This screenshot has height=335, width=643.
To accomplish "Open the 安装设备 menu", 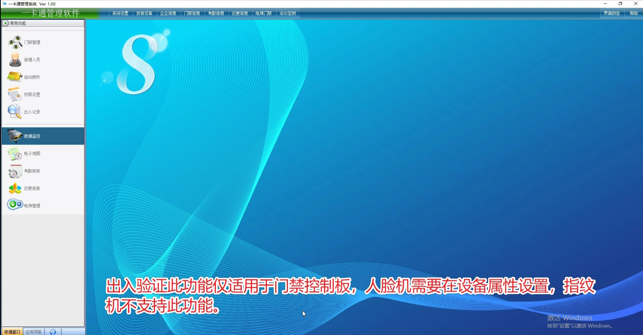I will (x=144, y=13).
